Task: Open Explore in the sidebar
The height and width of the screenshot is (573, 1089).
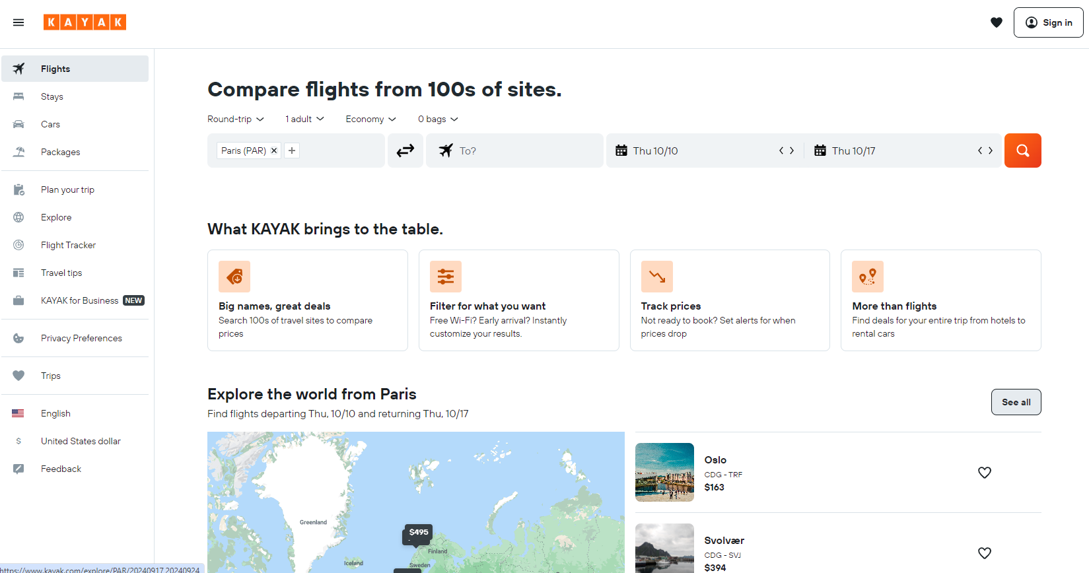Action: (x=75, y=217)
